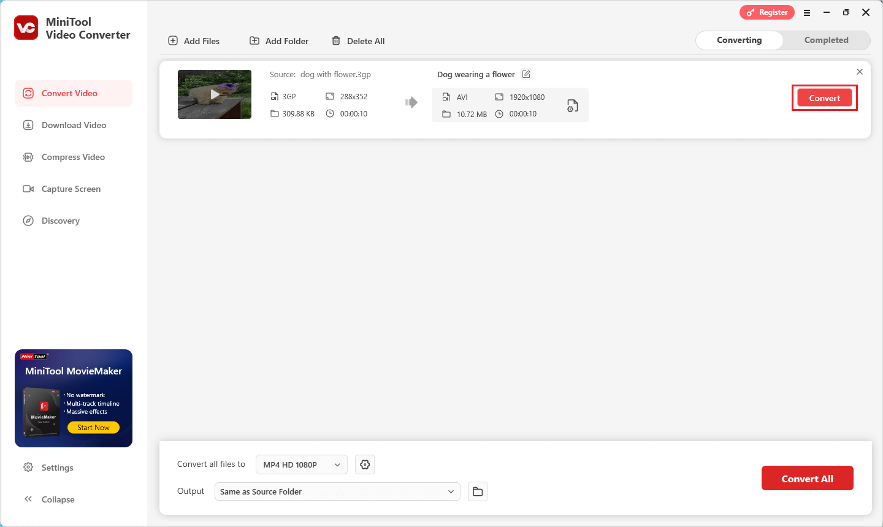Screen dimensions: 883x527
Task: Click the Settings gear icon in sidebar
Action: tap(28, 468)
